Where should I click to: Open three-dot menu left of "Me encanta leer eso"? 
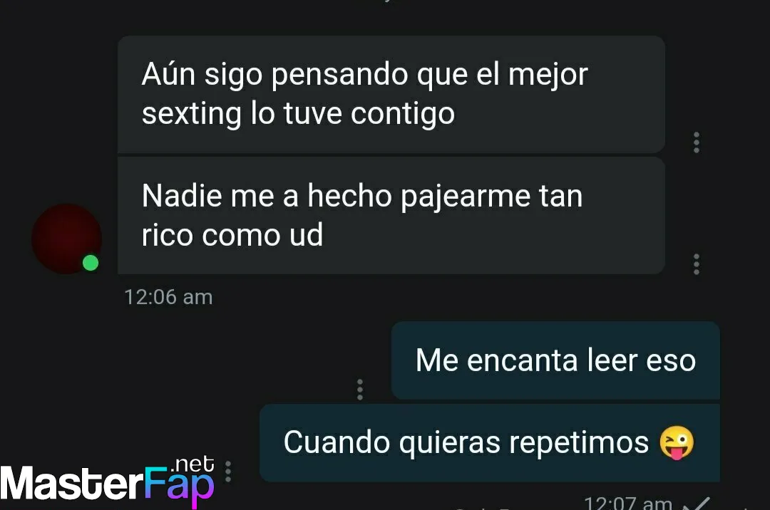(x=360, y=390)
